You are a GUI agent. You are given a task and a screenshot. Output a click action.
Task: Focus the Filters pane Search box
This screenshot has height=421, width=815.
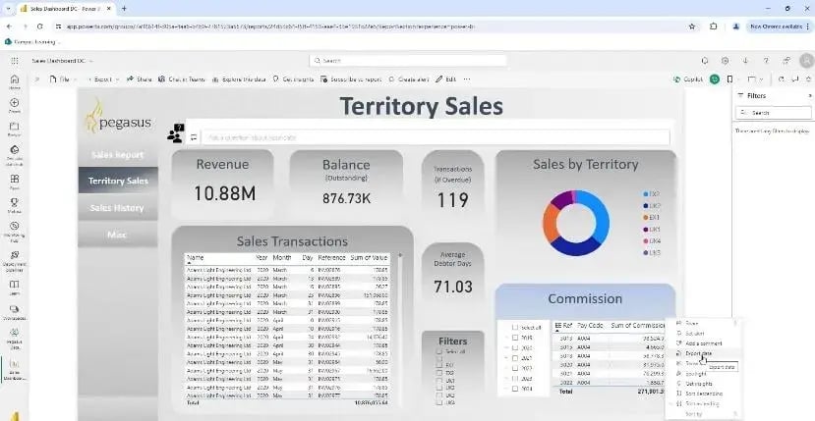click(x=774, y=113)
